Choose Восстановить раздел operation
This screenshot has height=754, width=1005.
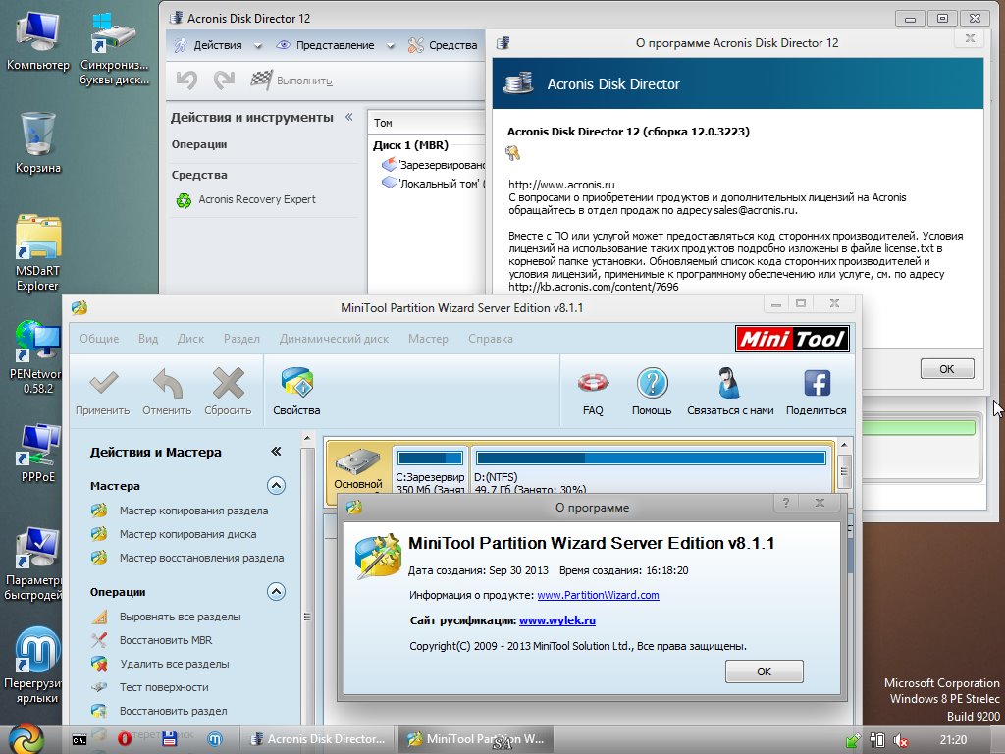(x=158, y=711)
